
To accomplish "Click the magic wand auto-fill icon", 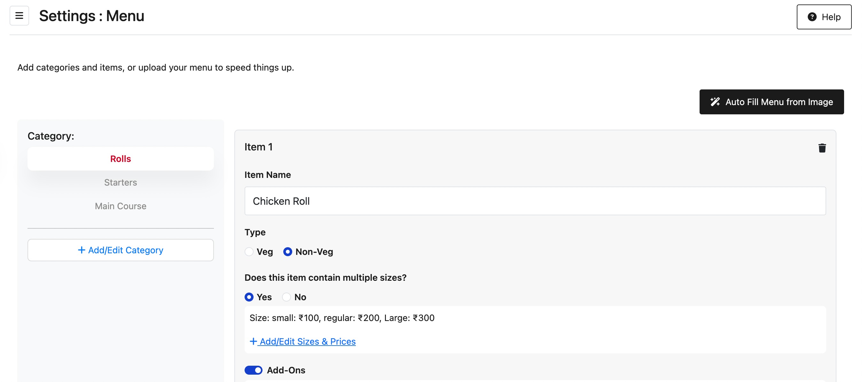I will coord(715,102).
